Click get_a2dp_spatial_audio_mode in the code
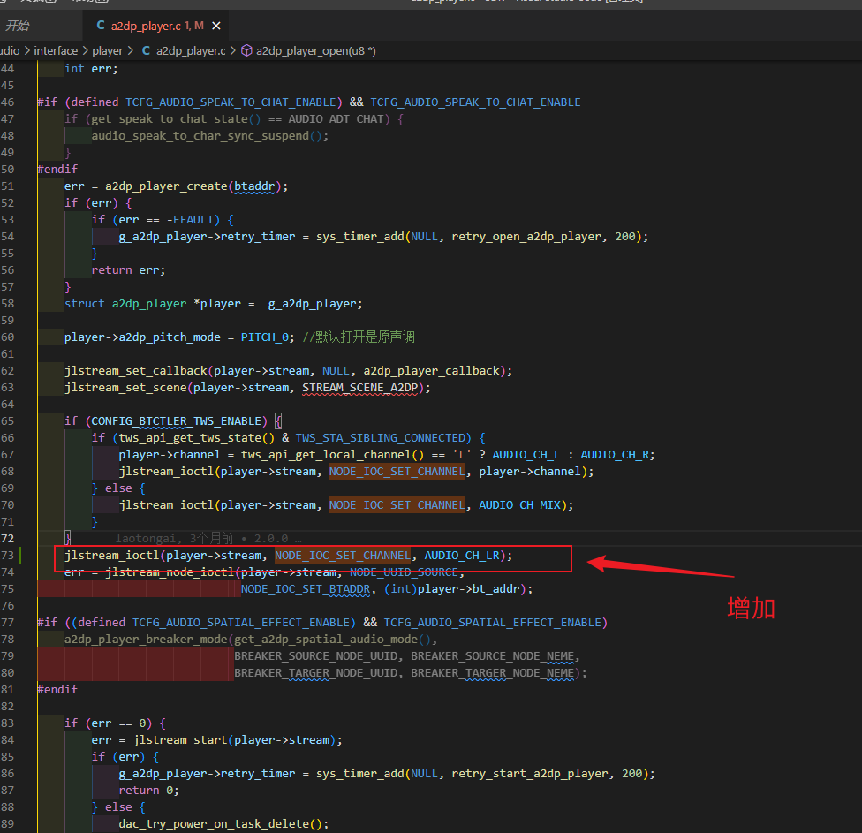Image resolution: width=862 pixels, height=833 pixels. click(326, 640)
